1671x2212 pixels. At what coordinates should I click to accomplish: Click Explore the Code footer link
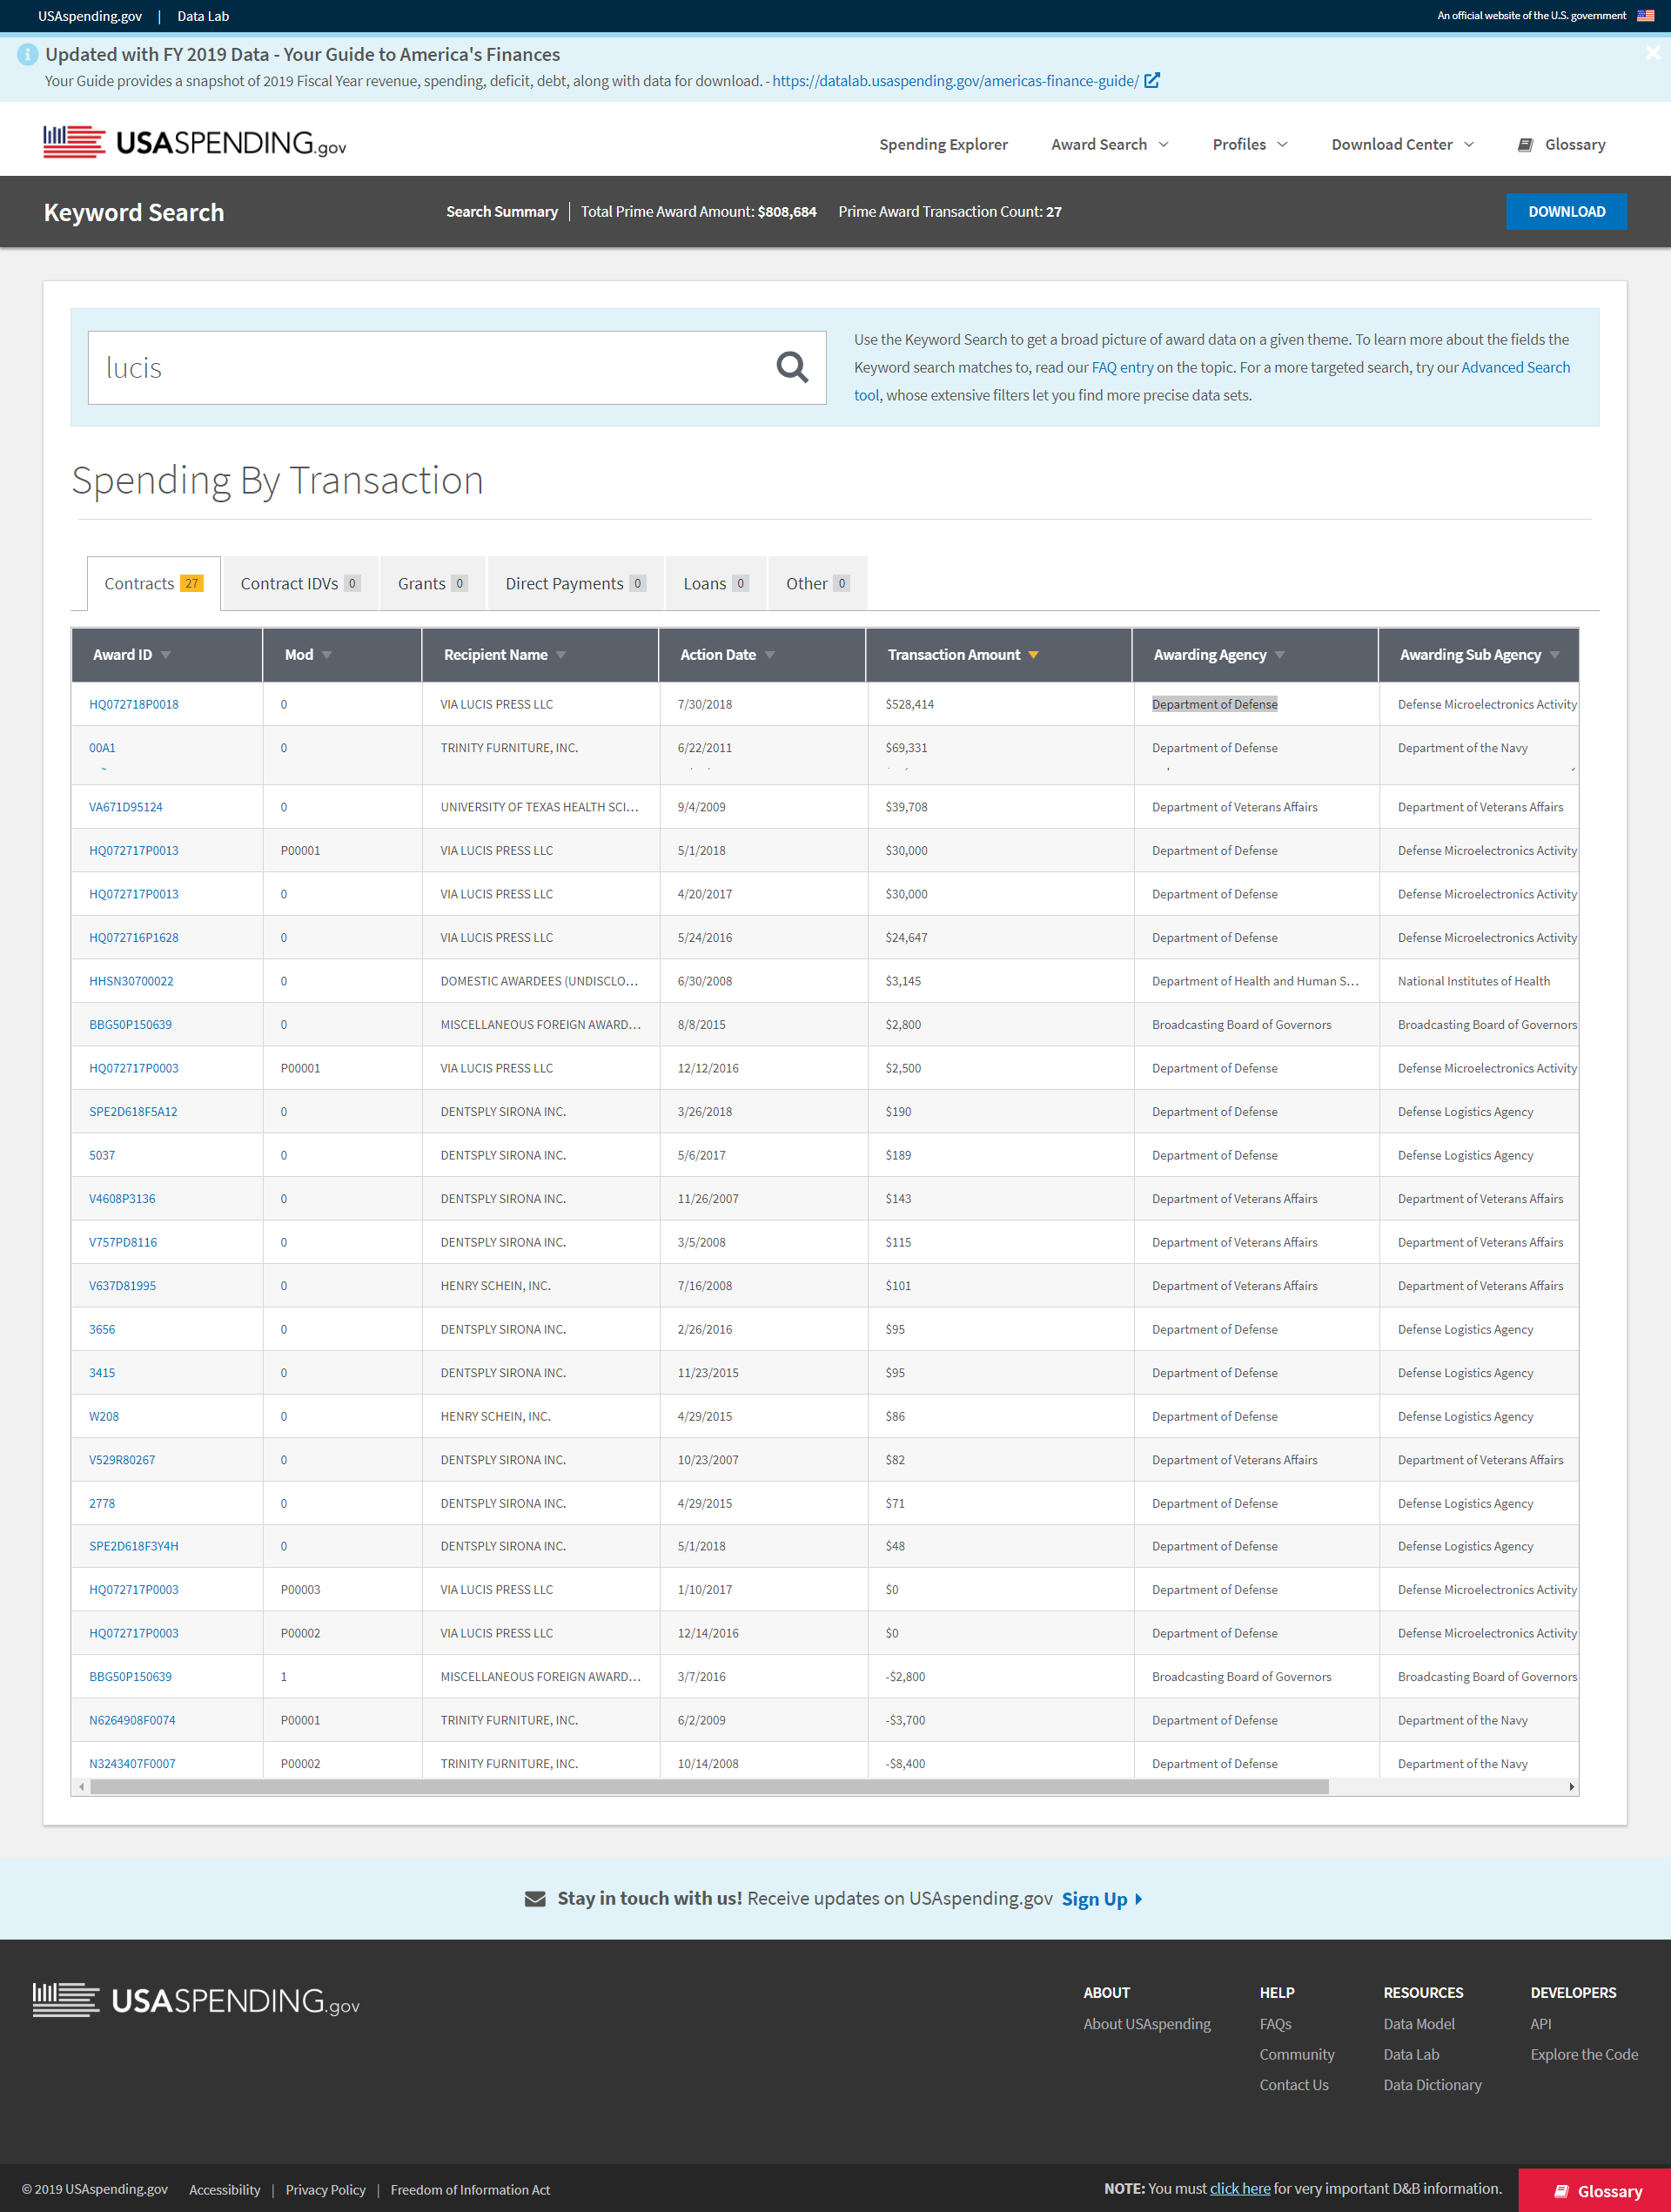tap(1584, 2054)
